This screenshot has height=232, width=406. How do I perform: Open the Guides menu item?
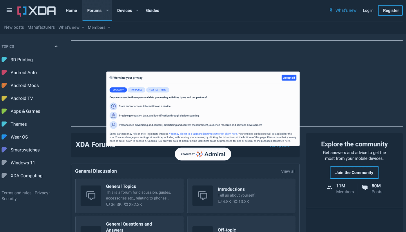(153, 10)
